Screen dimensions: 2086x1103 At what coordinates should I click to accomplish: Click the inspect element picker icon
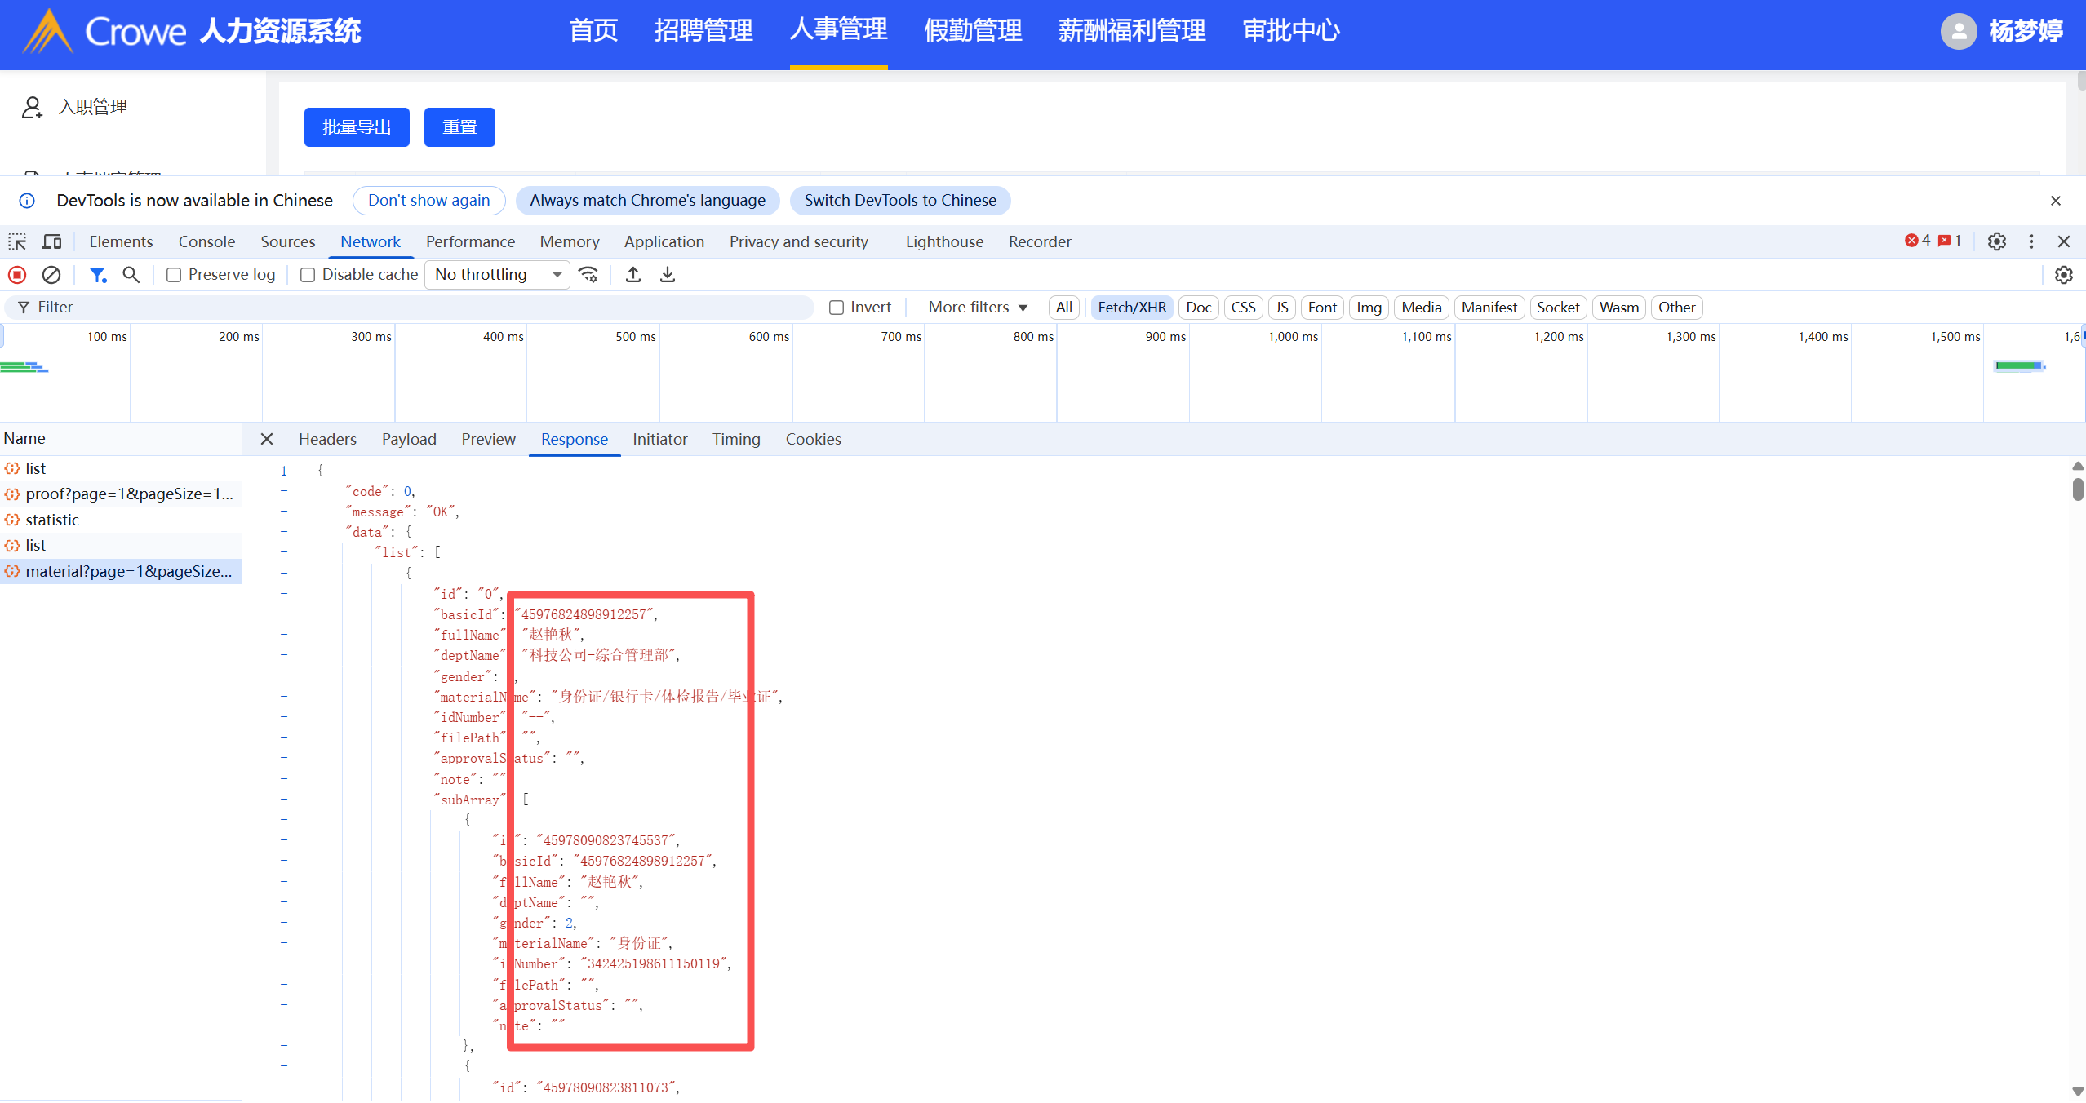tap(17, 241)
